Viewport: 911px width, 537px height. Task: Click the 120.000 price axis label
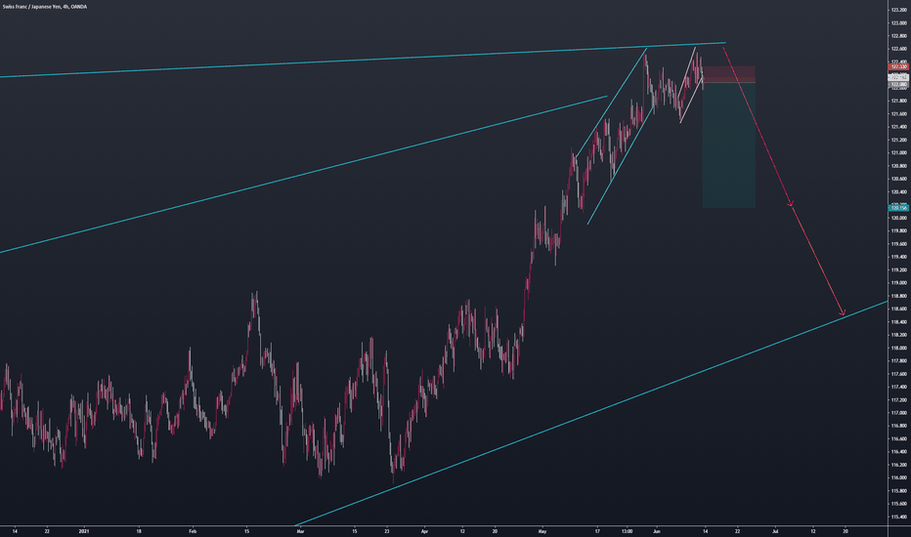(x=899, y=219)
